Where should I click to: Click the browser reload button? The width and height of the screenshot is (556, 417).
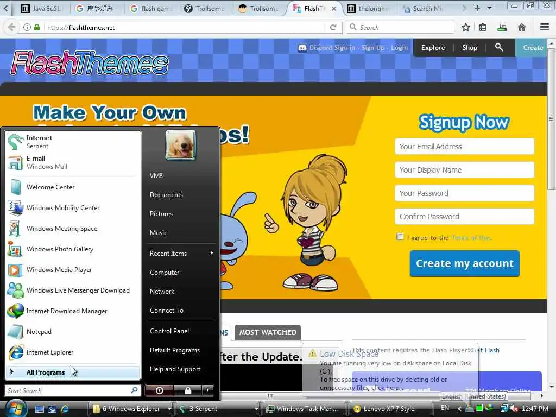pyautogui.click(x=333, y=27)
